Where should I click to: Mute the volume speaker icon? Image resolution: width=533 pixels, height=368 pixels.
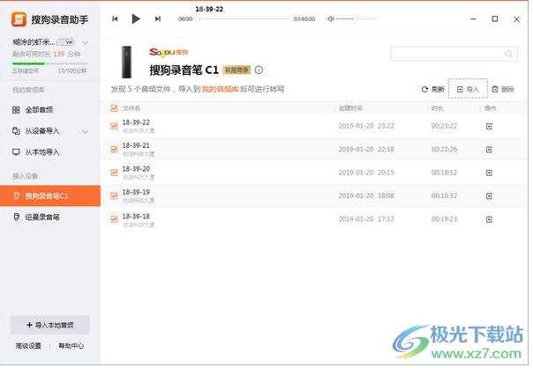[x=330, y=18]
